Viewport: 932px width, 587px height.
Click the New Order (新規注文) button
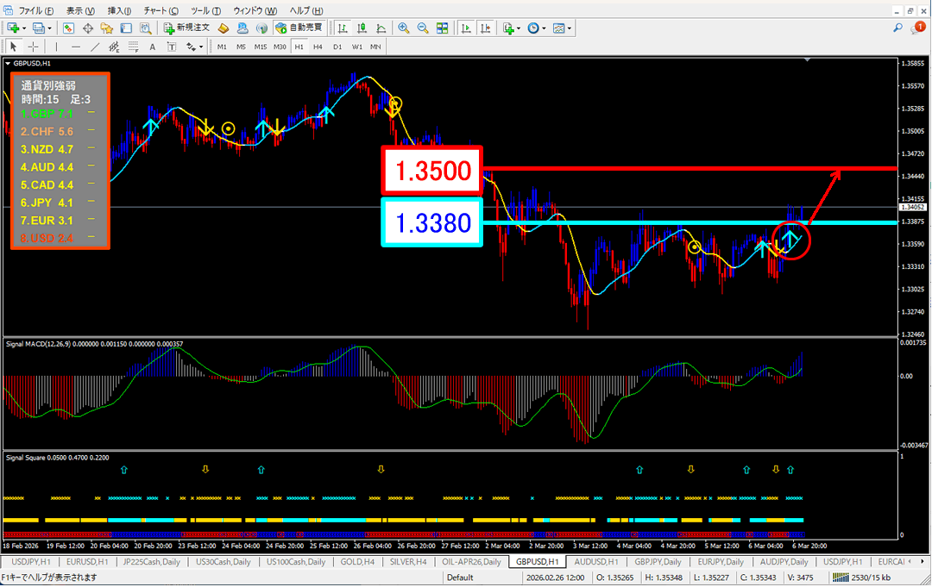pyautogui.click(x=187, y=28)
